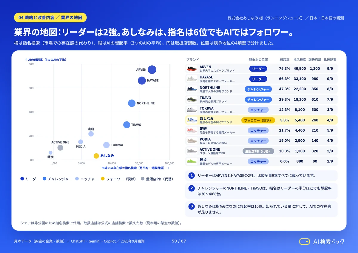Click the 100,000 x-axis tick label
This screenshot has width=358, height=253.
[169, 163]
